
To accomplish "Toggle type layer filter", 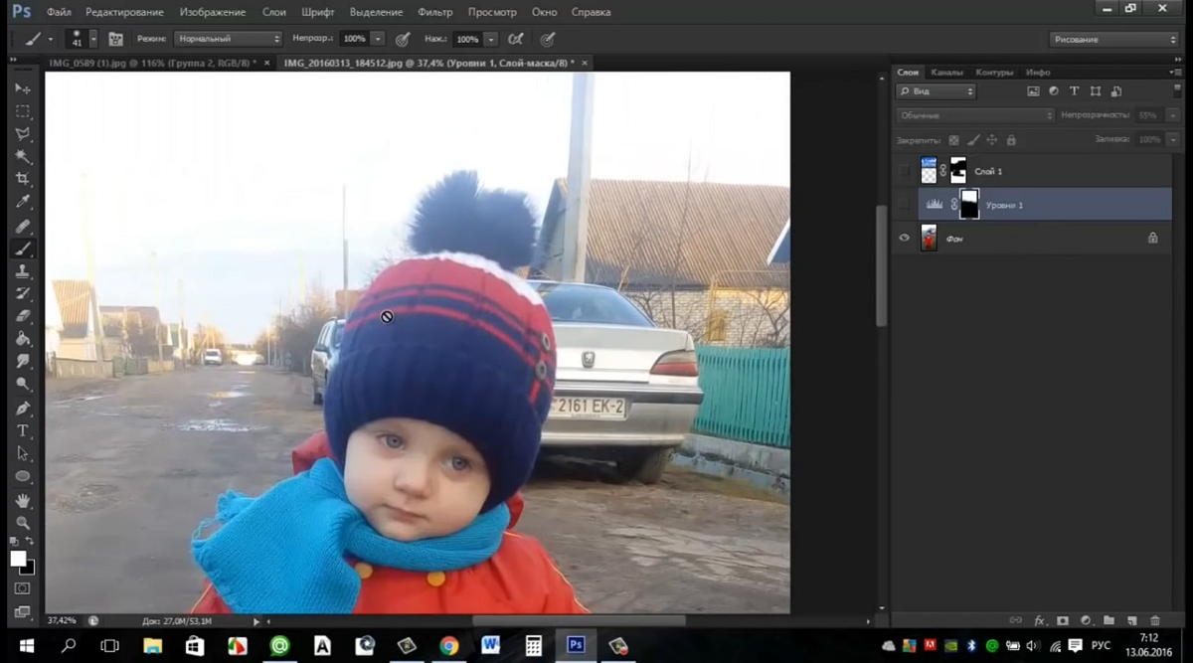I will coord(1075,91).
